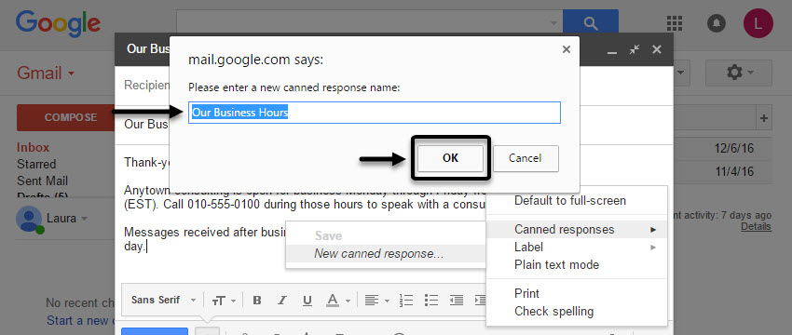Insert a bulleted list

430,301
